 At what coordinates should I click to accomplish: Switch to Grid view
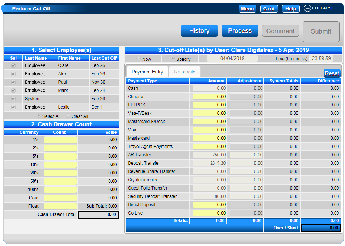pyautogui.click(x=269, y=9)
